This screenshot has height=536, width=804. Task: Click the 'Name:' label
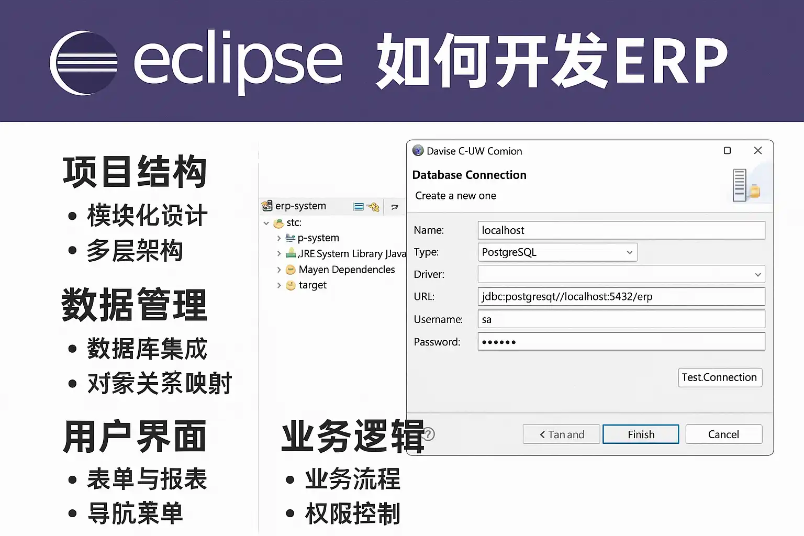click(x=429, y=230)
